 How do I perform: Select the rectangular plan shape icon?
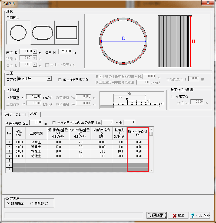(67, 33)
